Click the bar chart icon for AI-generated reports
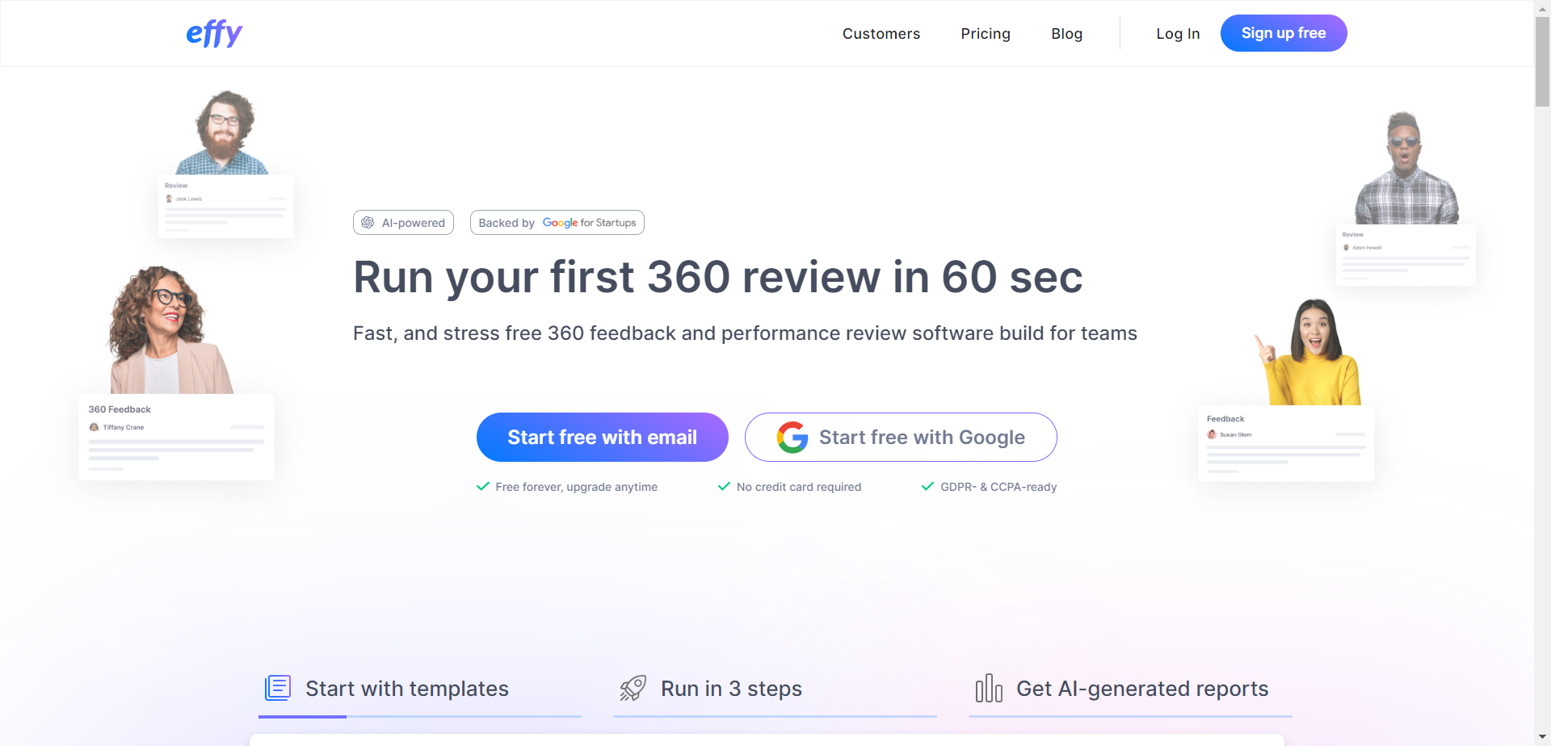 [989, 687]
